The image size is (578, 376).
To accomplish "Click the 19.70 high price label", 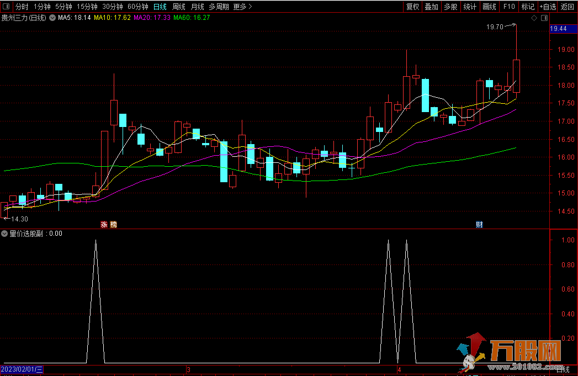I will 495,27.
